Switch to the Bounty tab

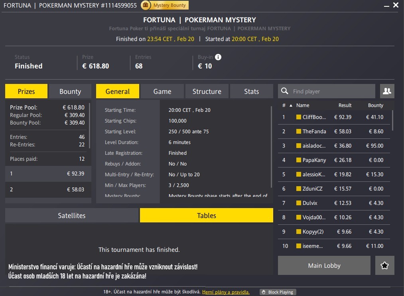click(x=70, y=91)
